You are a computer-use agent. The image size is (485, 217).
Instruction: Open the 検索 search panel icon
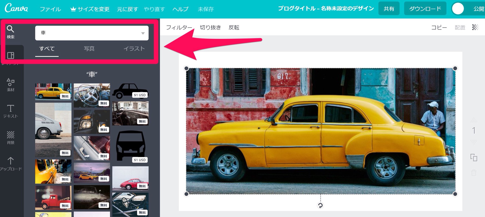pyautogui.click(x=10, y=32)
